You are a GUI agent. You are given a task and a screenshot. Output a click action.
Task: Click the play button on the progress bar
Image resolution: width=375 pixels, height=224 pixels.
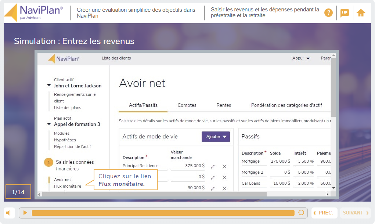[x=25, y=213]
